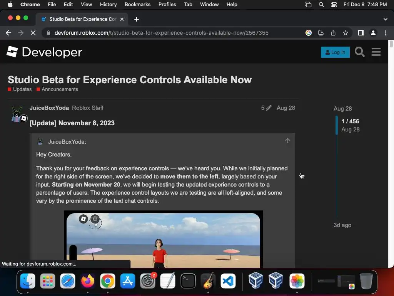
Task: Open Visual Studio Code from the dock
Action: 228,281
